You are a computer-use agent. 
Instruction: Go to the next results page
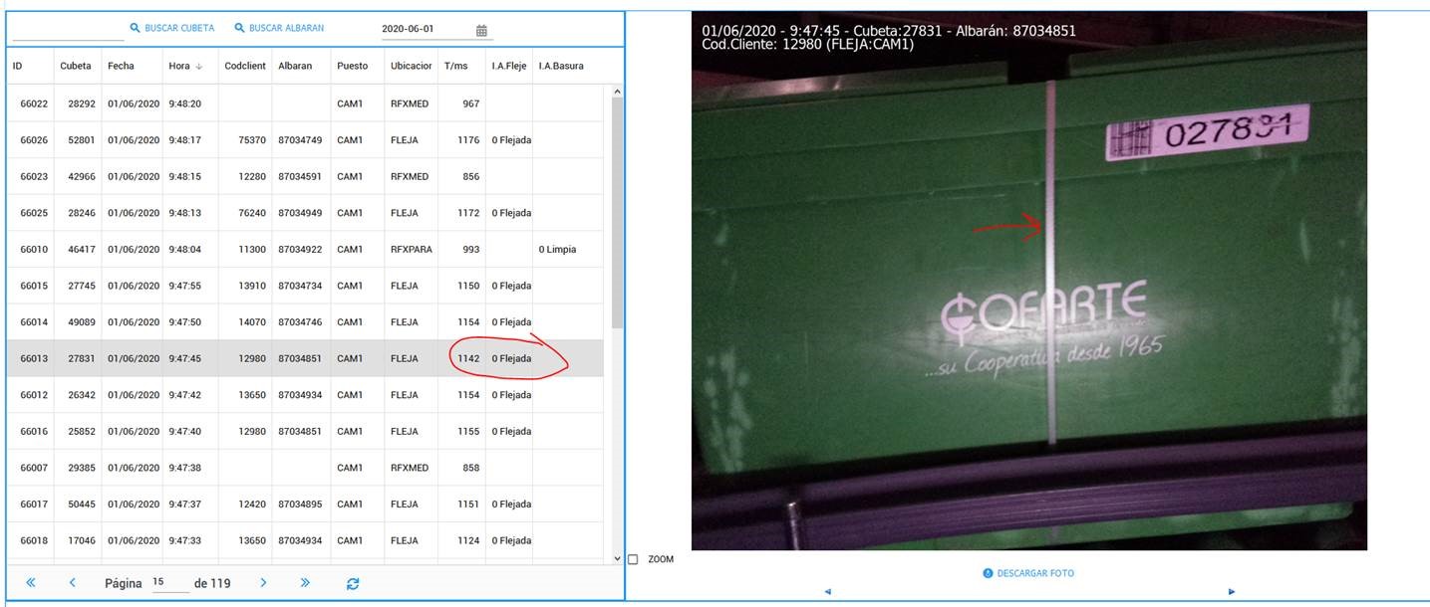point(263,583)
